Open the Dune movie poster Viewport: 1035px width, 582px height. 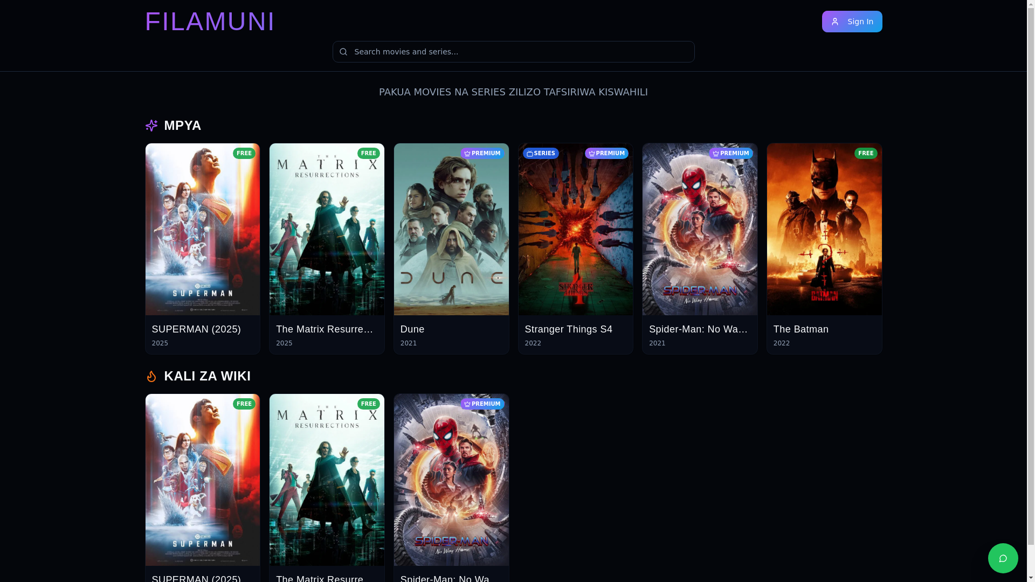point(451,229)
